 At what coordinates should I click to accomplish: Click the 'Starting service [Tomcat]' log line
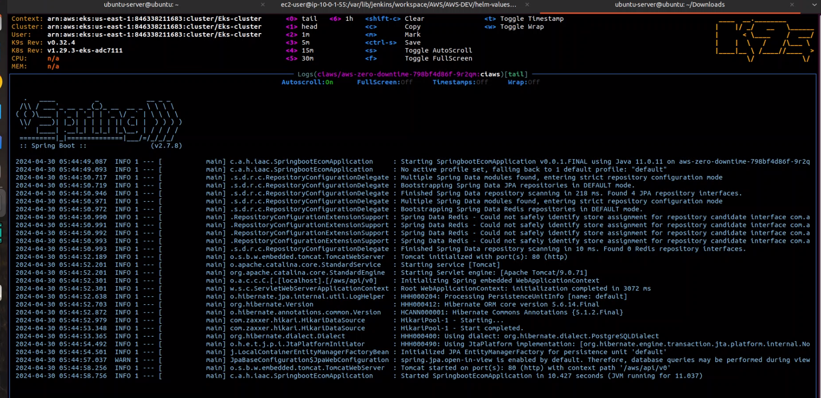point(258,265)
